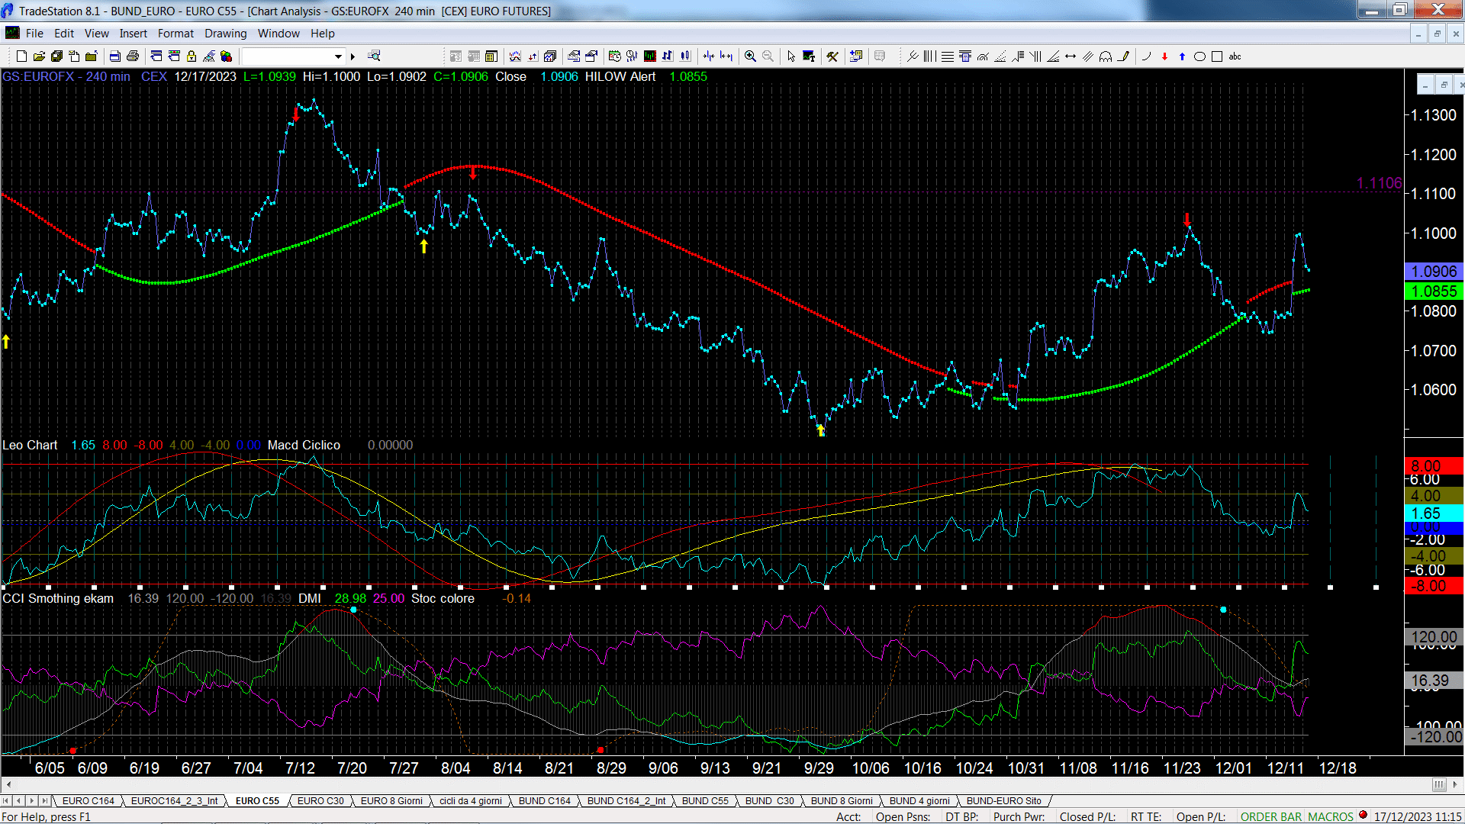Click the CCI Smothing ekam indicator label
Screen dimensions: 1465x824
click(x=58, y=599)
